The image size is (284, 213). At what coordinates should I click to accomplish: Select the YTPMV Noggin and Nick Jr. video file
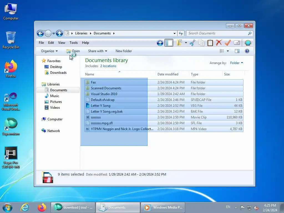(164, 129)
